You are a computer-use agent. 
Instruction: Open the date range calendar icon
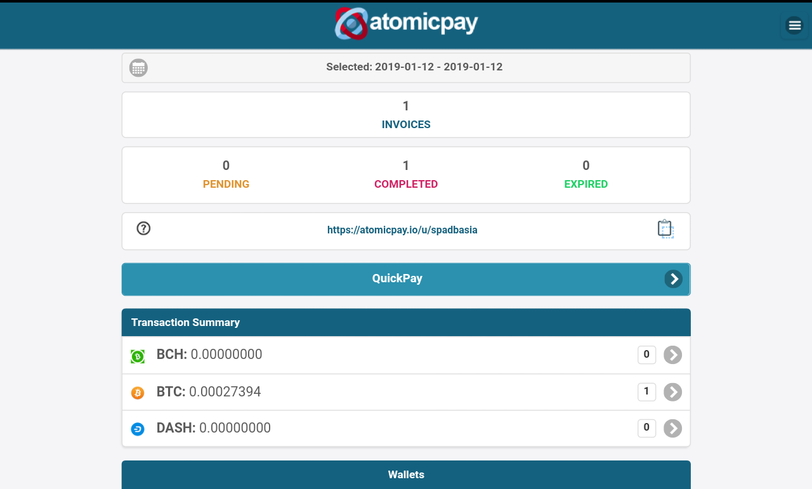point(138,67)
